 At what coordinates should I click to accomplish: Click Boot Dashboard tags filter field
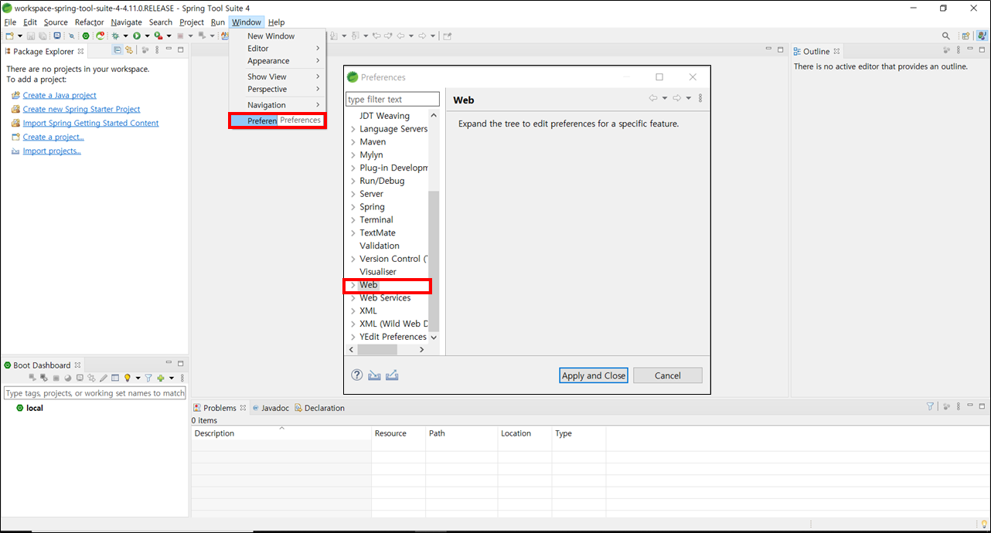pos(95,393)
